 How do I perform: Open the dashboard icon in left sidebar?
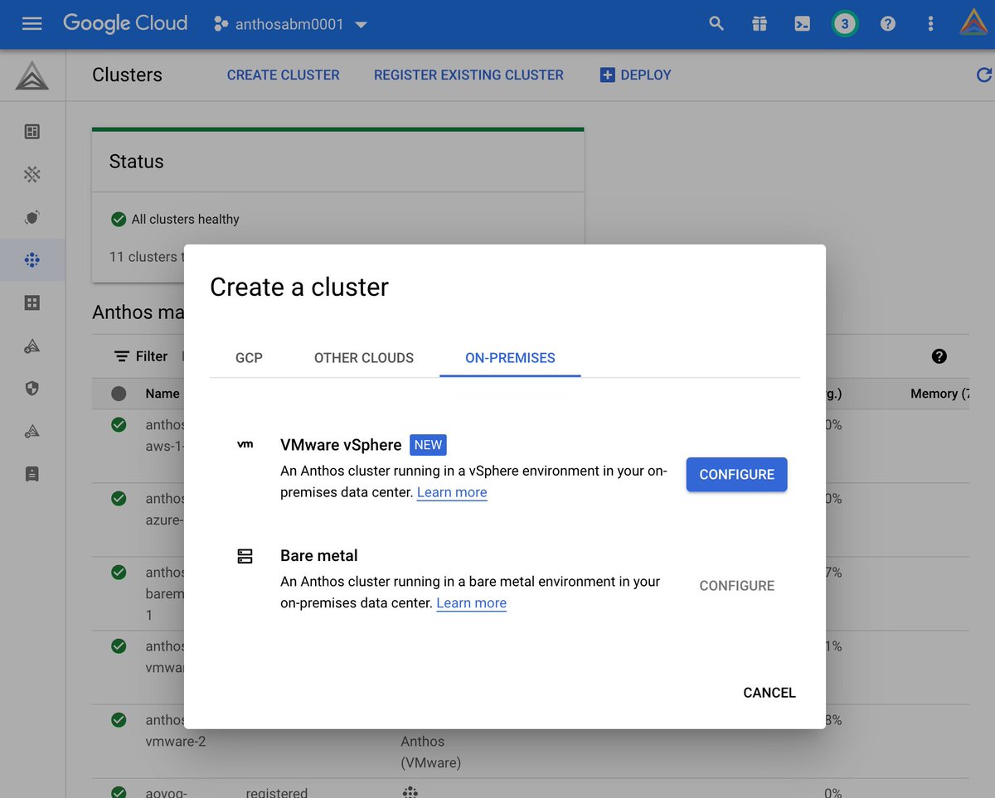(32, 132)
